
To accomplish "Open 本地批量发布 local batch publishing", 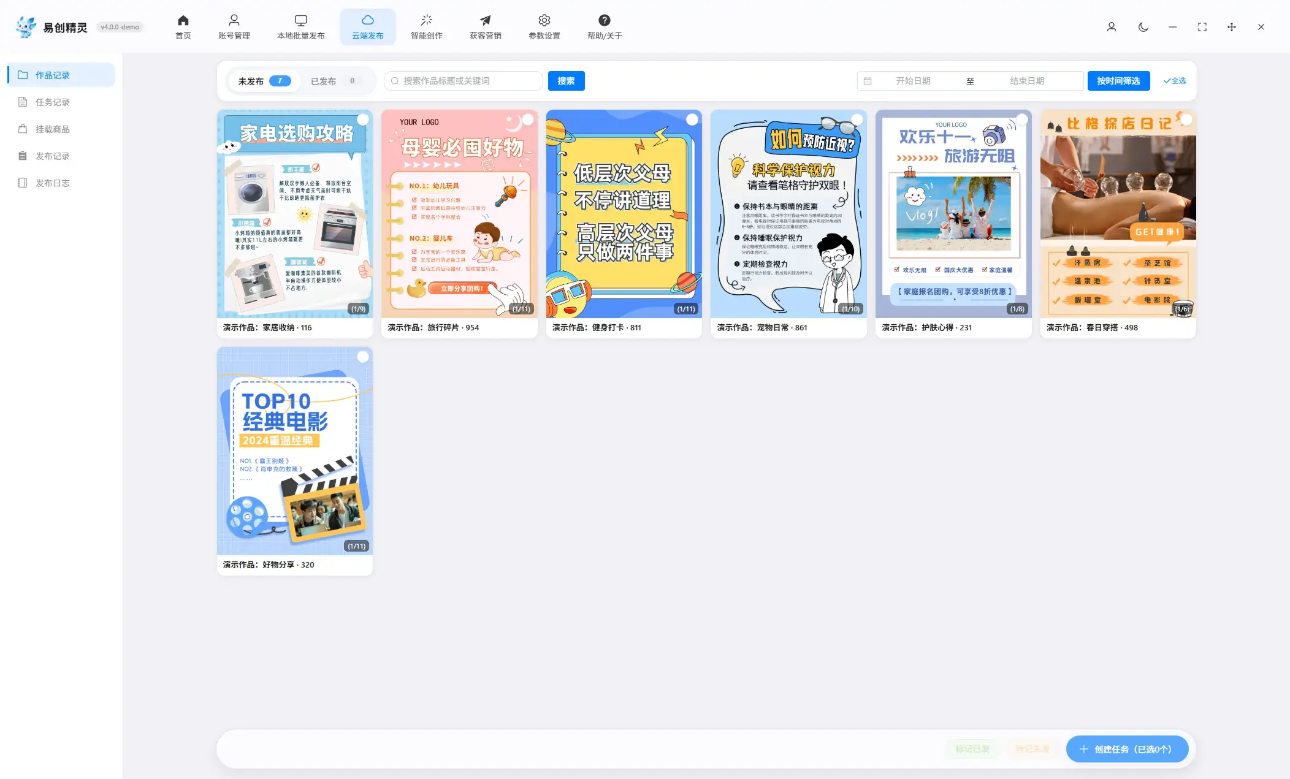I will point(300,27).
